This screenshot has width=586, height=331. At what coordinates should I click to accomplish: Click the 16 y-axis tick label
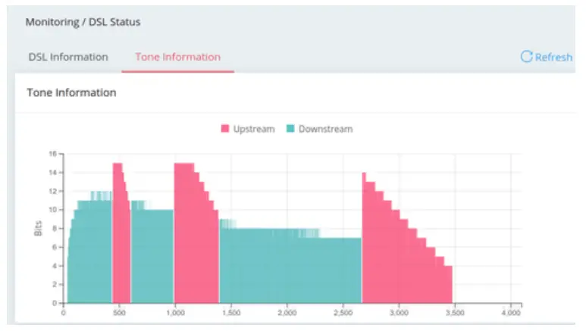pos(53,154)
